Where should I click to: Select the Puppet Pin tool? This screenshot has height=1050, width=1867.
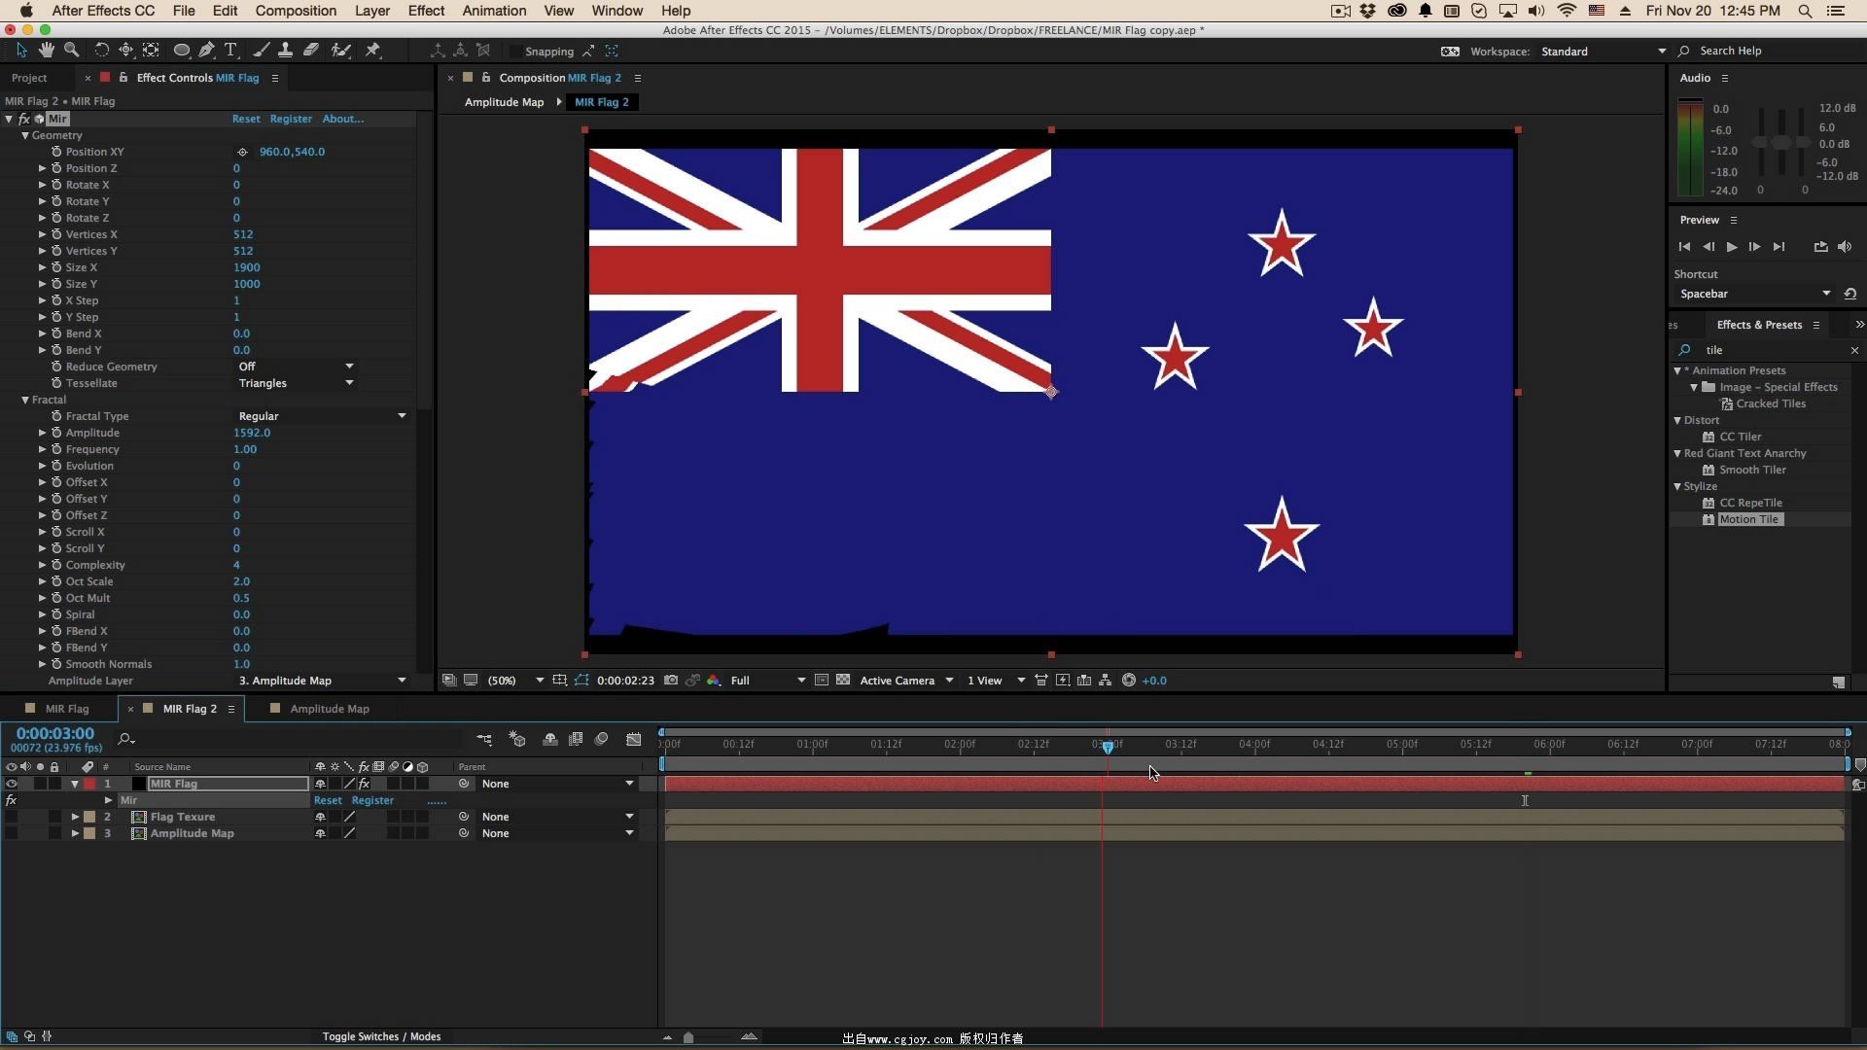click(372, 50)
